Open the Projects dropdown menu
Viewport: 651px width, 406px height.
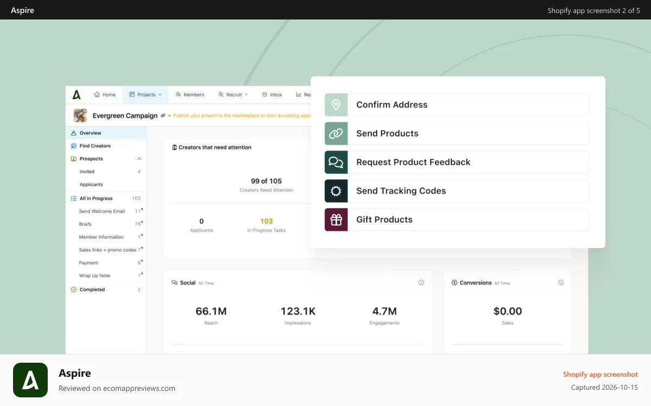click(145, 95)
